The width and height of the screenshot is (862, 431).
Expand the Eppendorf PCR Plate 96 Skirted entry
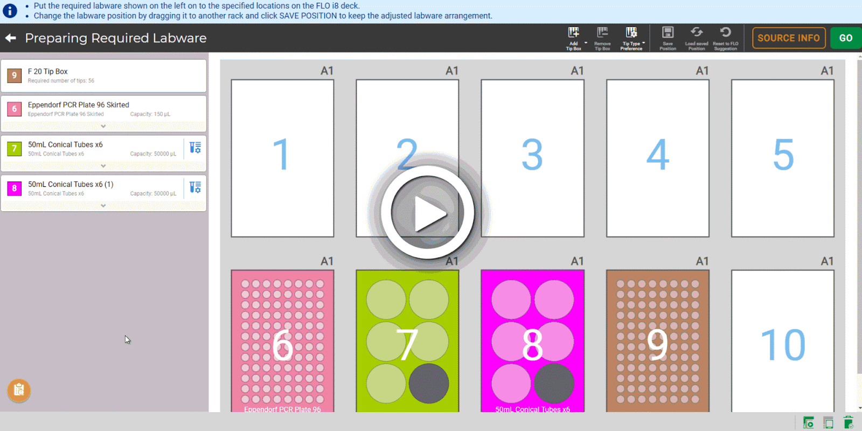pos(103,126)
